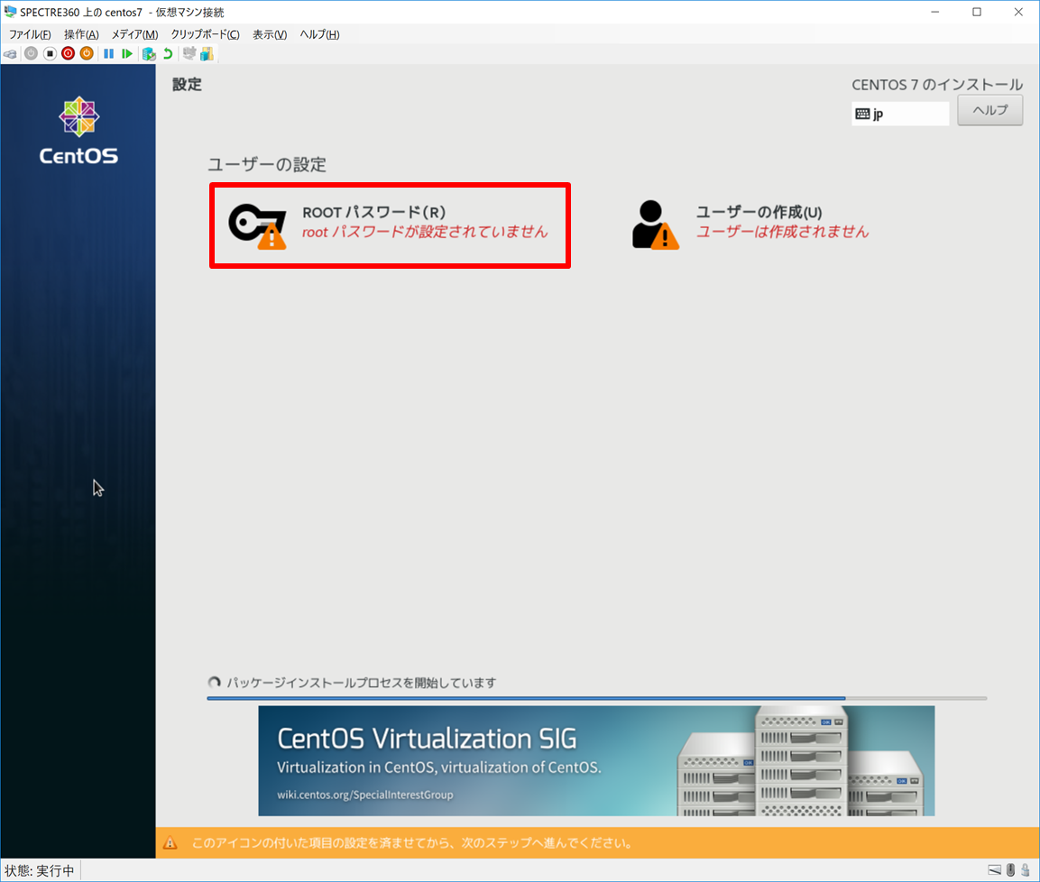Click the installation spinner icon
This screenshot has height=882, width=1040.
[x=215, y=683]
